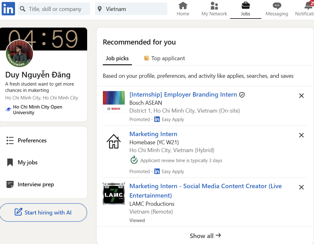
Task: Click the headline 'A fresh student want to get more chances in makerting'
Action: (39, 87)
